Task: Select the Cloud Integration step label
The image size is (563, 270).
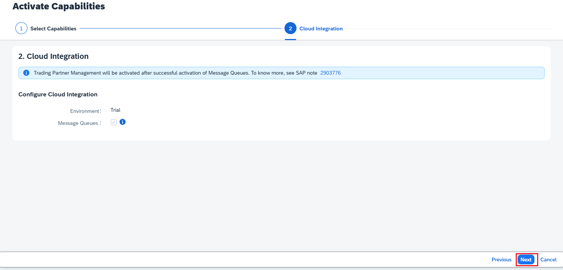Action: click(x=321, y=28)
